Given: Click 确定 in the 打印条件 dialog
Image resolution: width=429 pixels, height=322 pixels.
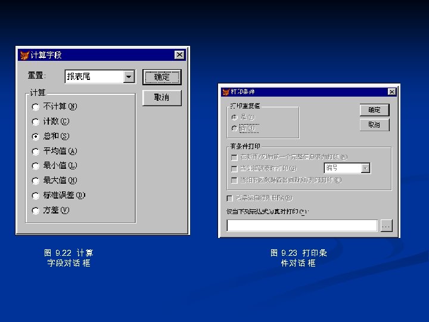Looking at the screenshot, I should pos(374,110).
